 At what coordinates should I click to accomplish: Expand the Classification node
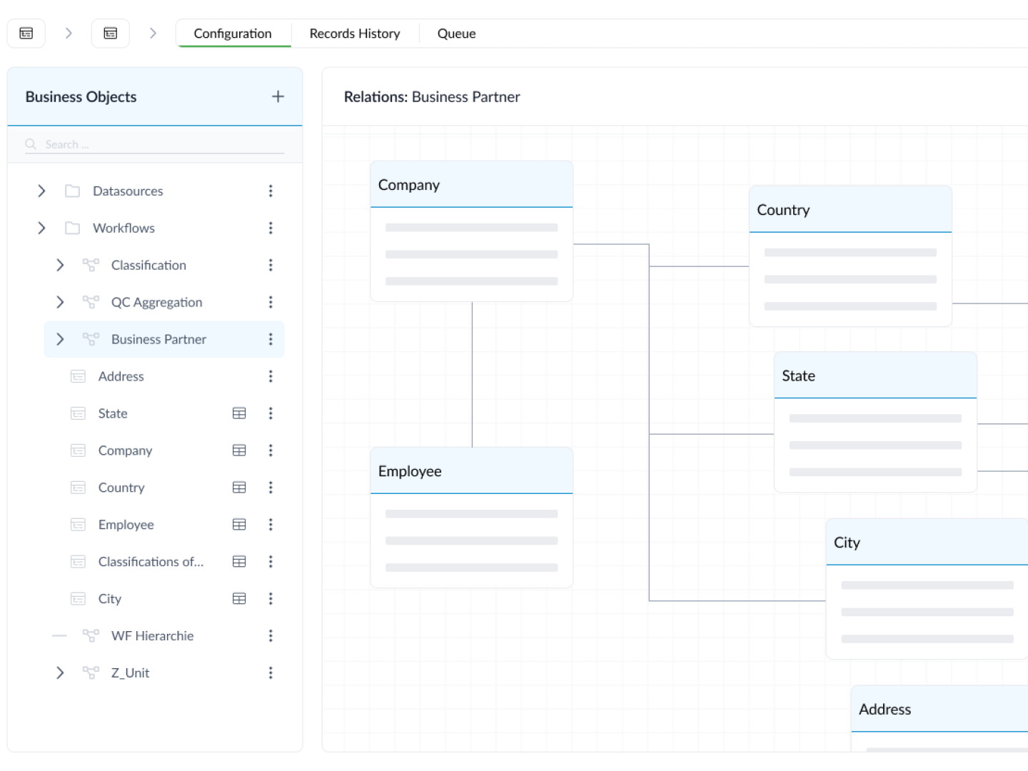click(60, 265)
